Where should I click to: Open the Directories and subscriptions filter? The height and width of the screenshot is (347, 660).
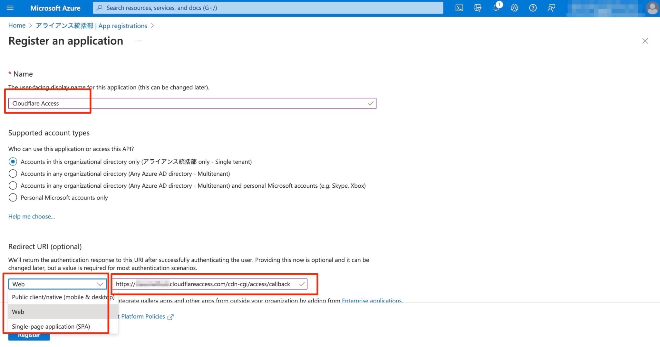pos(478,8)
